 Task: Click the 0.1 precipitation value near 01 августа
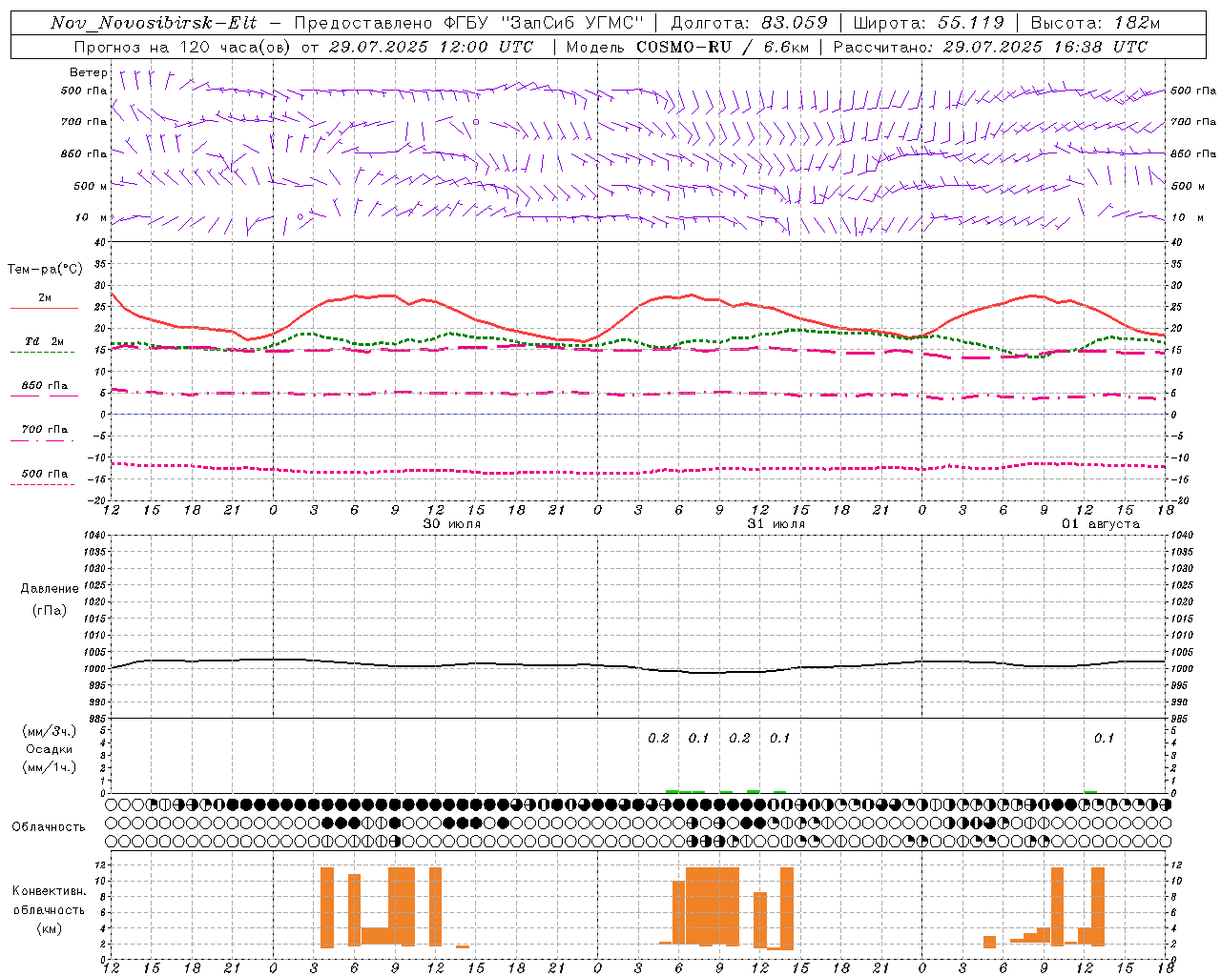(1104, 739)
